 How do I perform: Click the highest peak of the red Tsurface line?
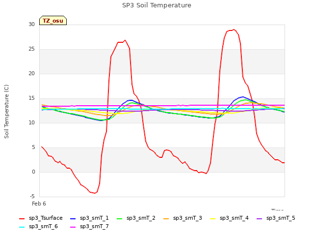[x=234, y=29]
